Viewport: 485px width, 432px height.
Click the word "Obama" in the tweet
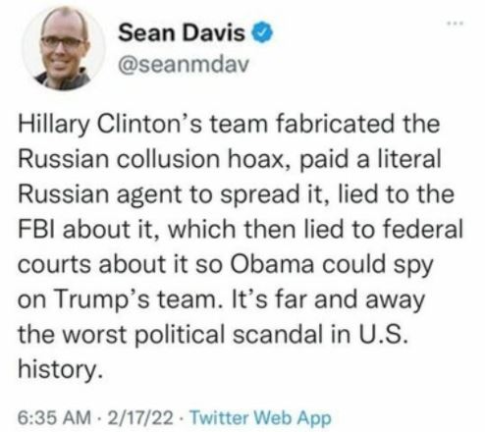[272, 264]
